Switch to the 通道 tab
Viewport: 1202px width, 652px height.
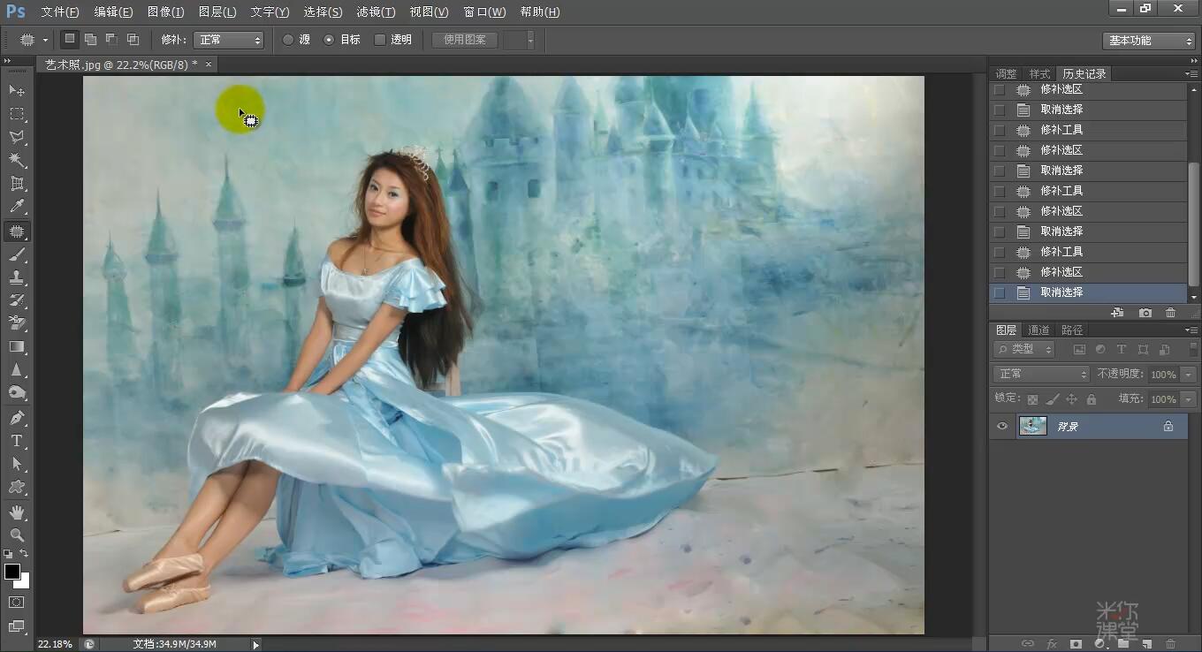coord(1038,330)
